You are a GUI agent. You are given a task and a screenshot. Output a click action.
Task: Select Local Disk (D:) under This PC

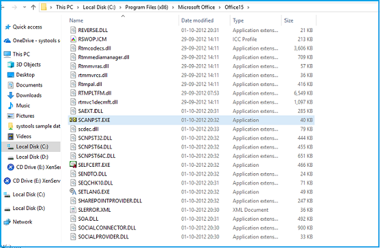(32, 157)
